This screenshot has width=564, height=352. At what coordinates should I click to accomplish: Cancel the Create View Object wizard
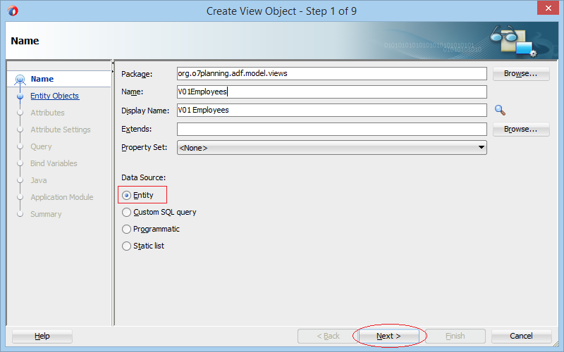pos(521,337)
